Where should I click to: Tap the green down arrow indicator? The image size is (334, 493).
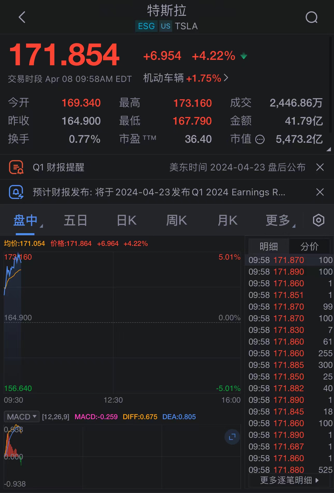[244, 56]
